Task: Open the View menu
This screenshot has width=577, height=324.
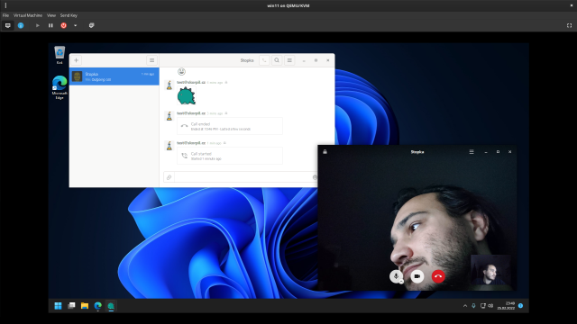Action: pyautogui.click(x=51, y=15)
